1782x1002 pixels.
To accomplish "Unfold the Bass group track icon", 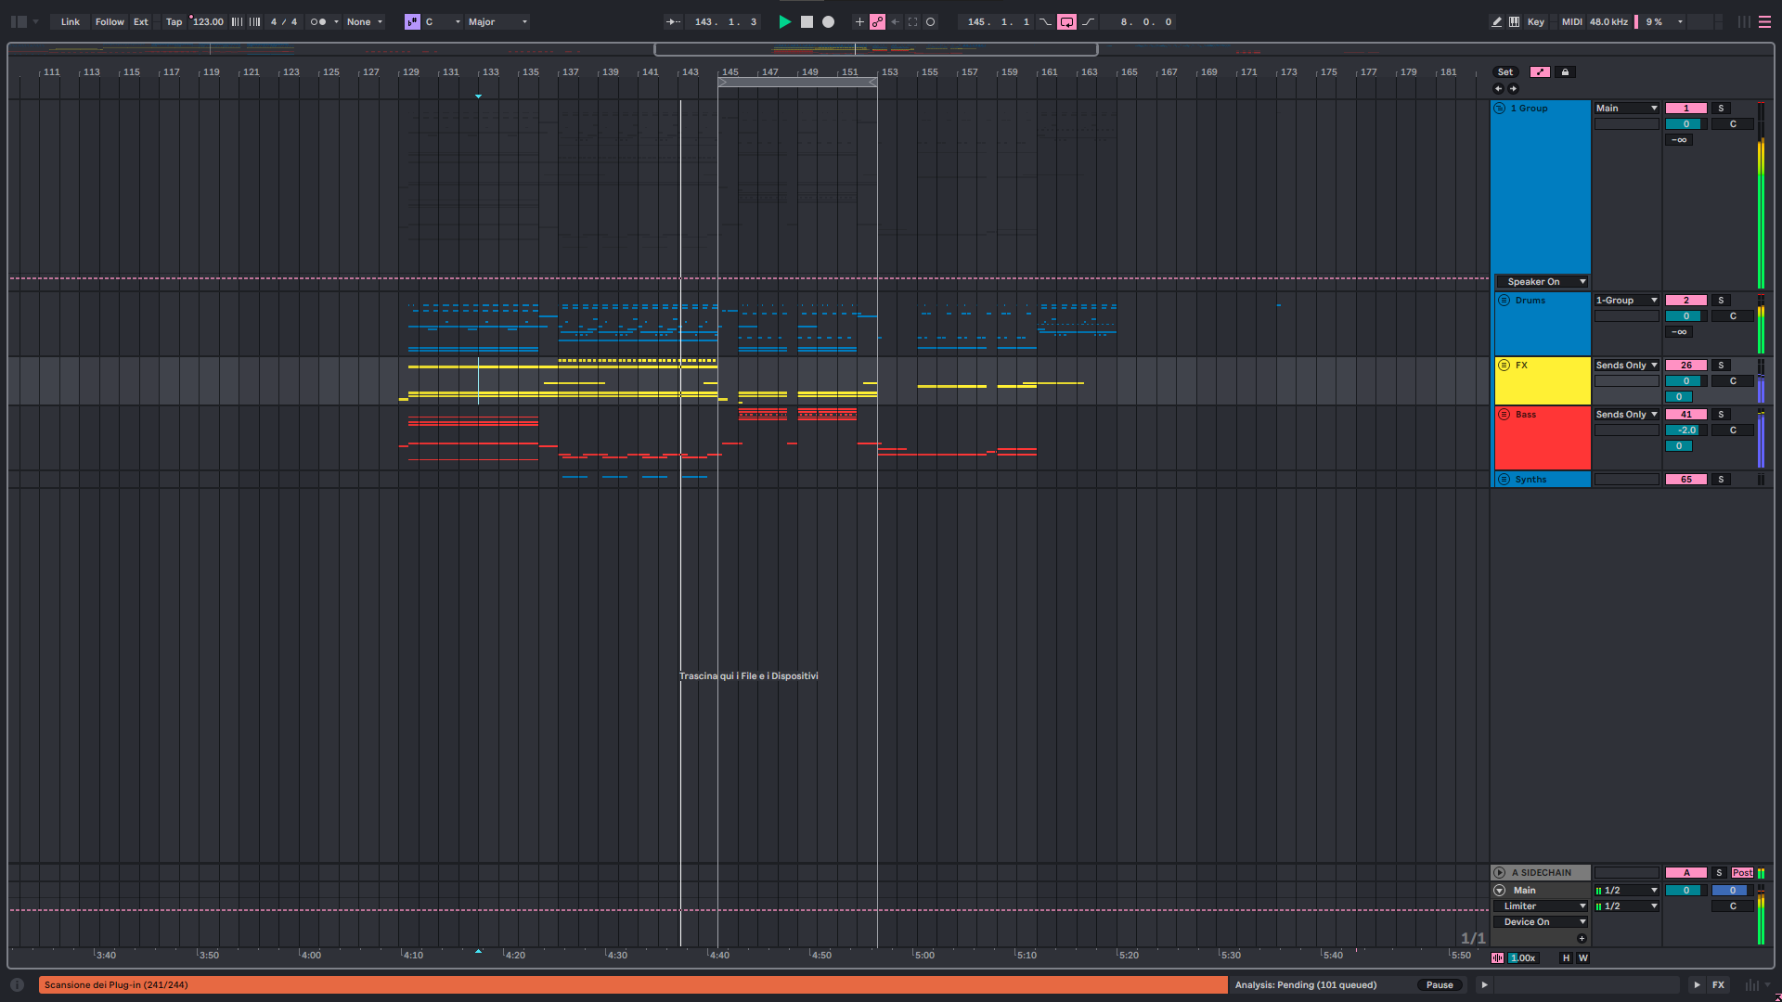I will pos(1504,415).
